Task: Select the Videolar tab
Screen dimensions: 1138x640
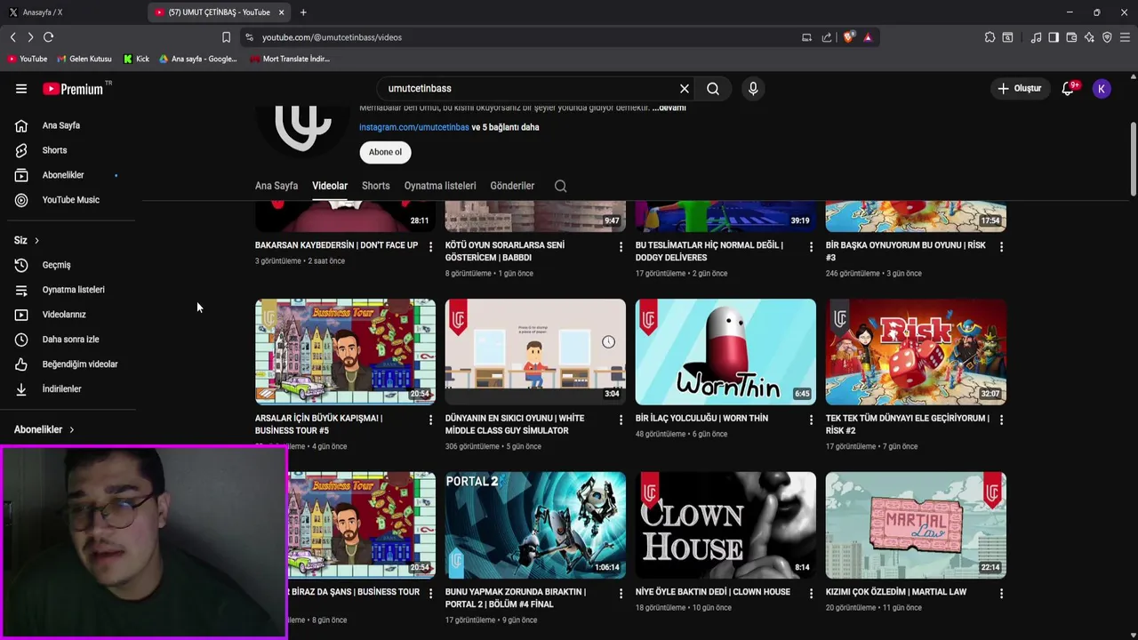Action: click(x=330, y=186)
